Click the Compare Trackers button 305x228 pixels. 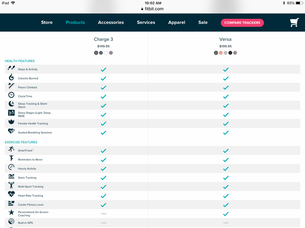click(x=242, y=23)
